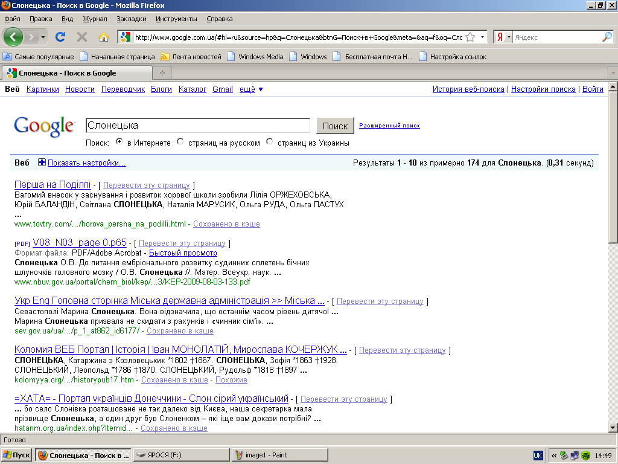Select страниц из Украины radio button
Screen dimensions: 618x464
click(x=270, y=141)
